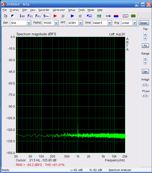The height and width of the screenshot is (173, 152).
Task: Click the 'Left Avg:26' label
Action: 117,34
